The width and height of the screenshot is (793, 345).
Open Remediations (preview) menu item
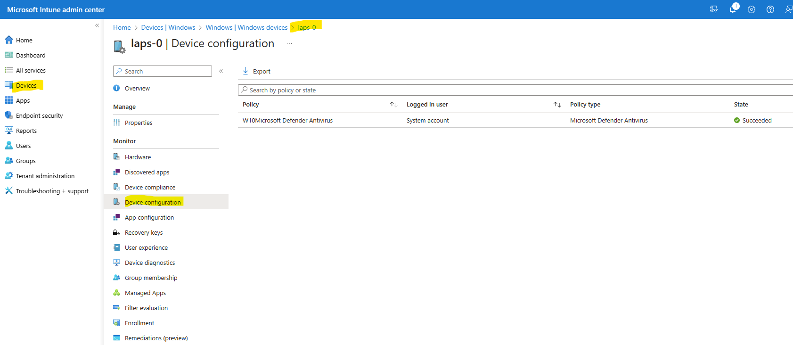(156, 338)
